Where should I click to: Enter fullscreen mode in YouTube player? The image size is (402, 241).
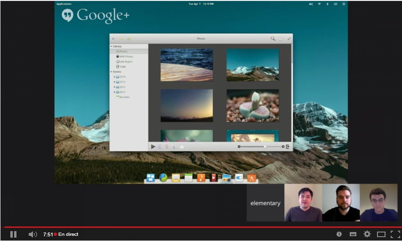click(x=395, y=234)
